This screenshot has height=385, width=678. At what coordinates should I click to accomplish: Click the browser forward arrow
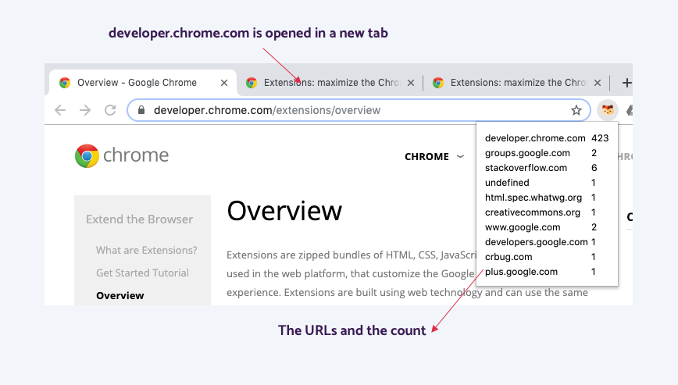coord(85,110)
